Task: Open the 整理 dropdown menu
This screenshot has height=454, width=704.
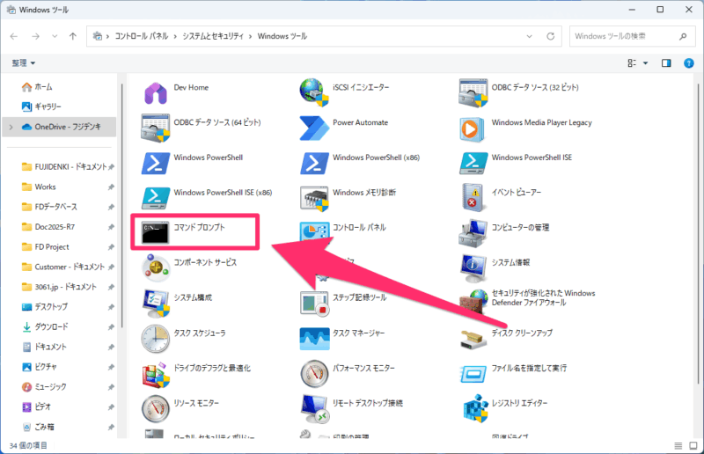Action: (24, 63)
